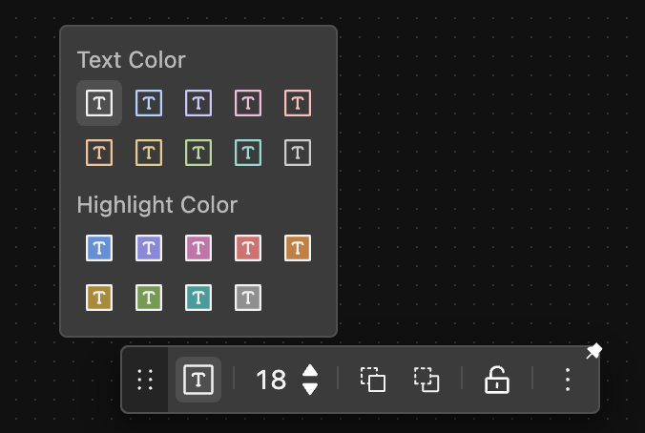The height and width of the screenshot is (433, 645).
Task: Select the red highlight color
Action: tap(248, 248)
